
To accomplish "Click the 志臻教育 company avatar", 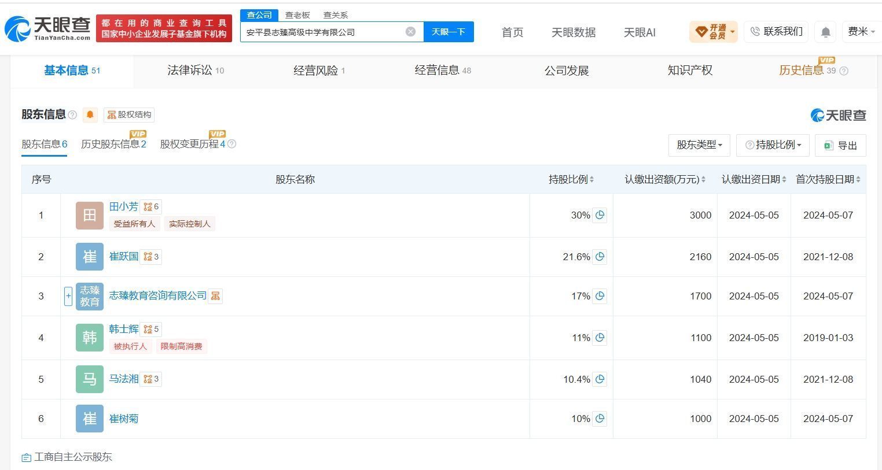I will tap(90, 296).
